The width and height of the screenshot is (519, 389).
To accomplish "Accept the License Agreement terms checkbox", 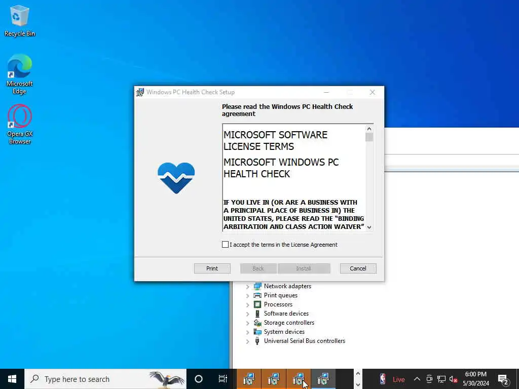I will click(x=225, y=245).
